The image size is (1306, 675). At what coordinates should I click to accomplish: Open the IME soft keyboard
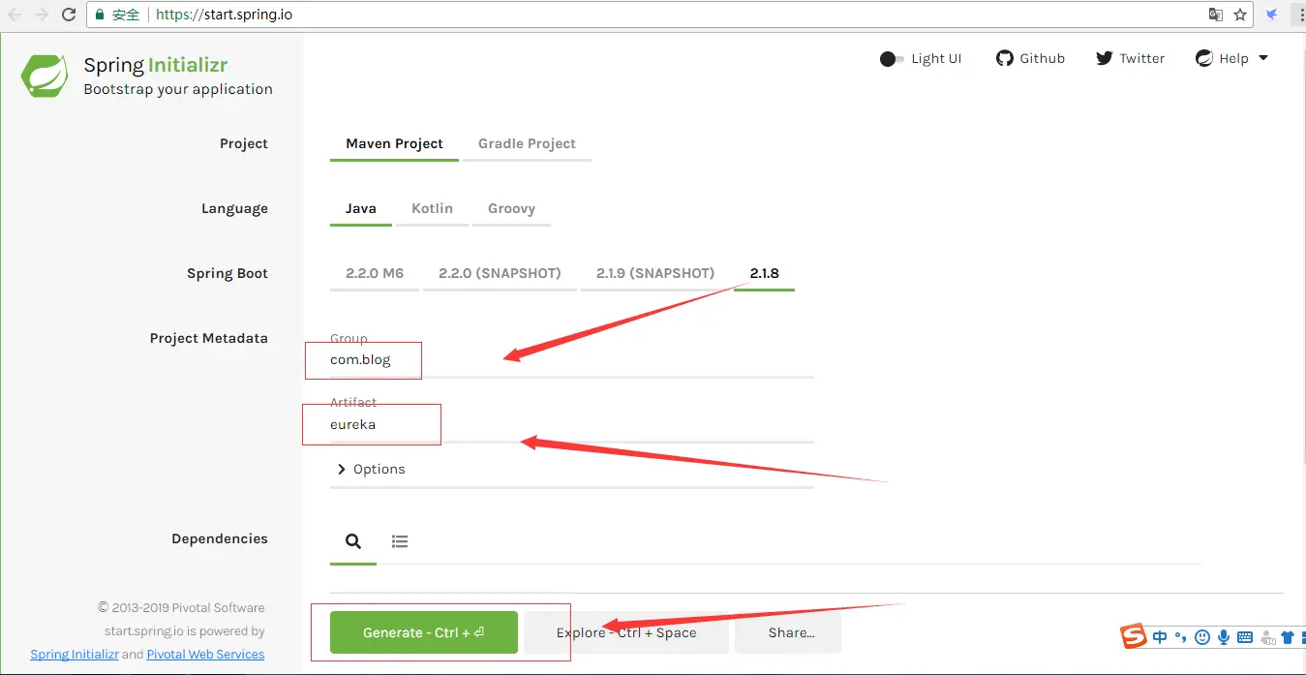point(1245,637)
